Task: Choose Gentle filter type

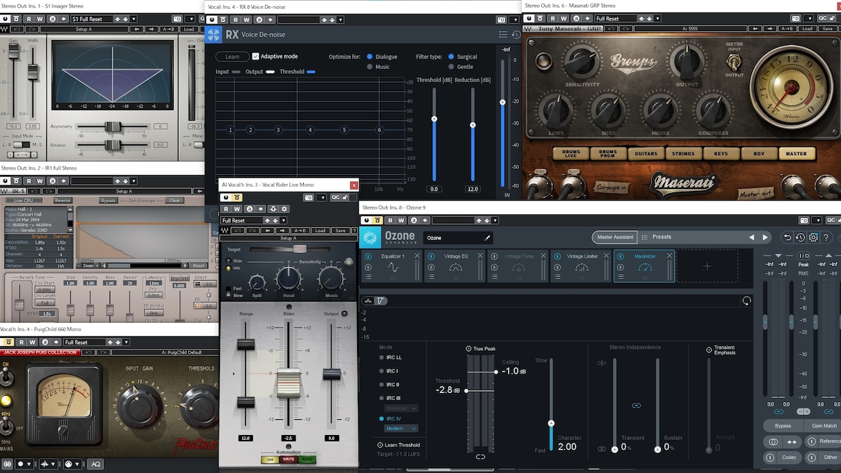Action: click(452, 67)
